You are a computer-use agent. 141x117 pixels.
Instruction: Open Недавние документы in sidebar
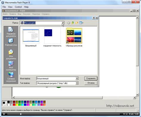click(11, 32)
